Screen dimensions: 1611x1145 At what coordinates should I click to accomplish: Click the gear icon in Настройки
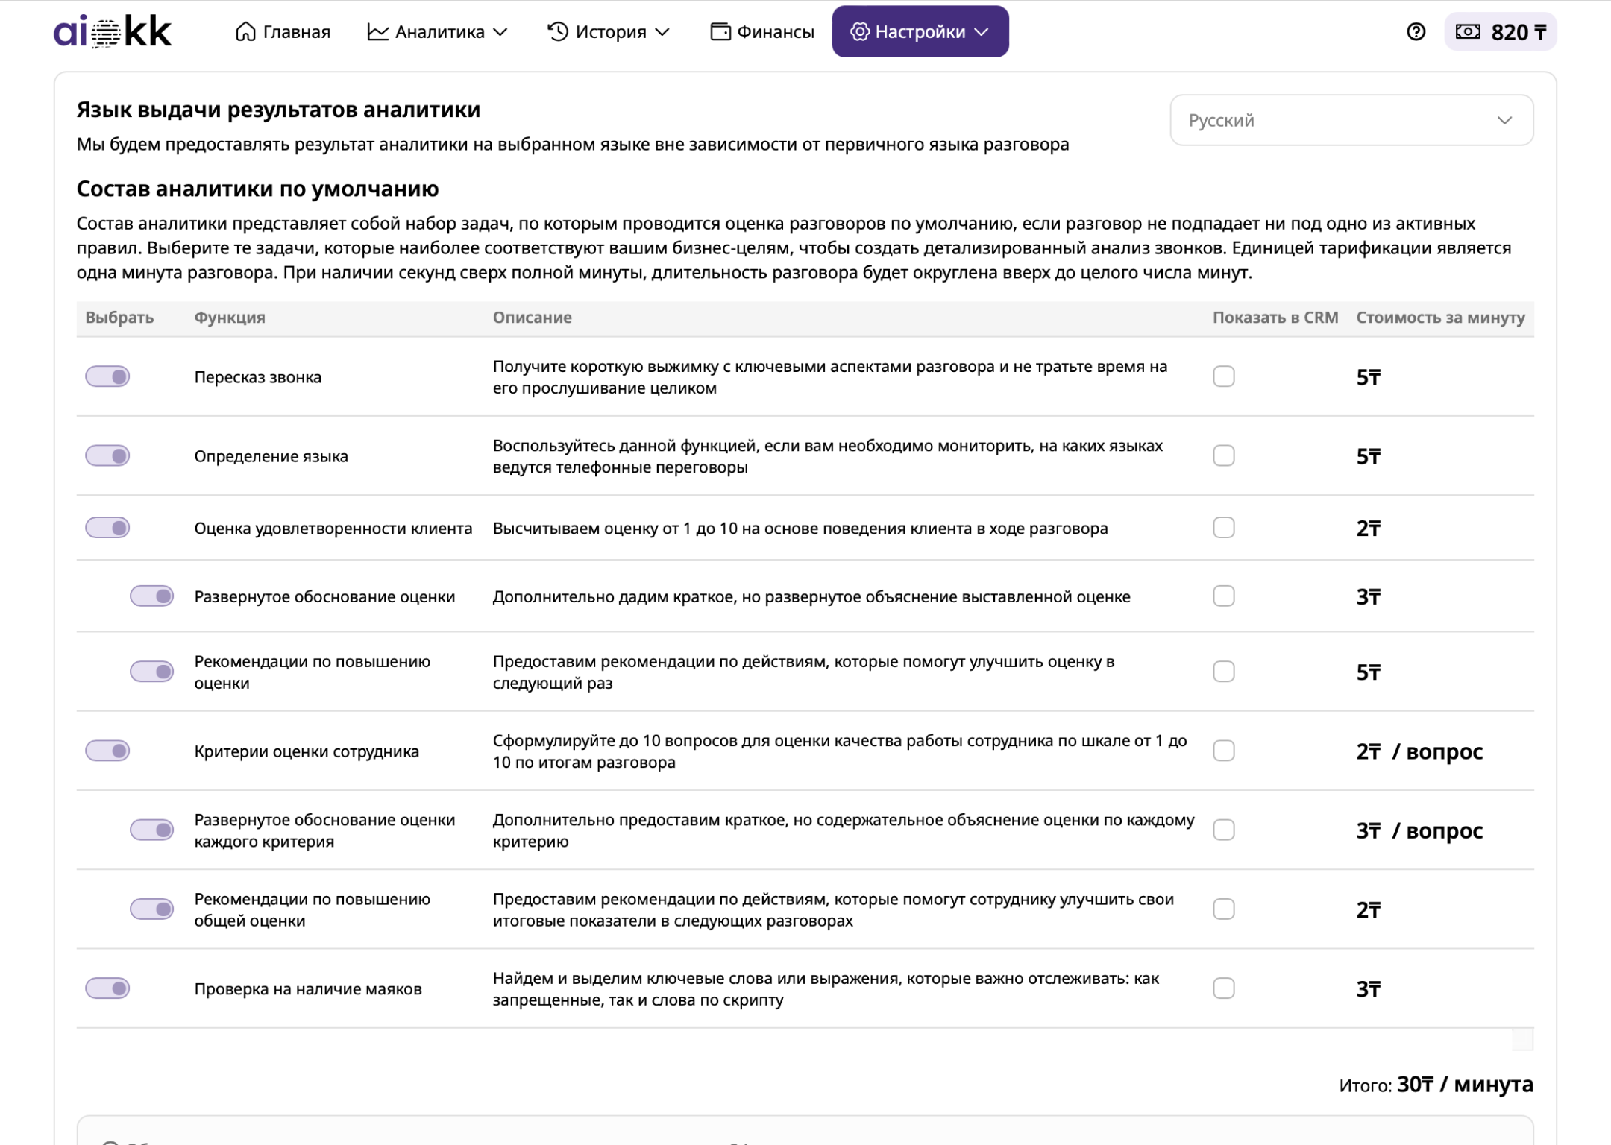859,31
